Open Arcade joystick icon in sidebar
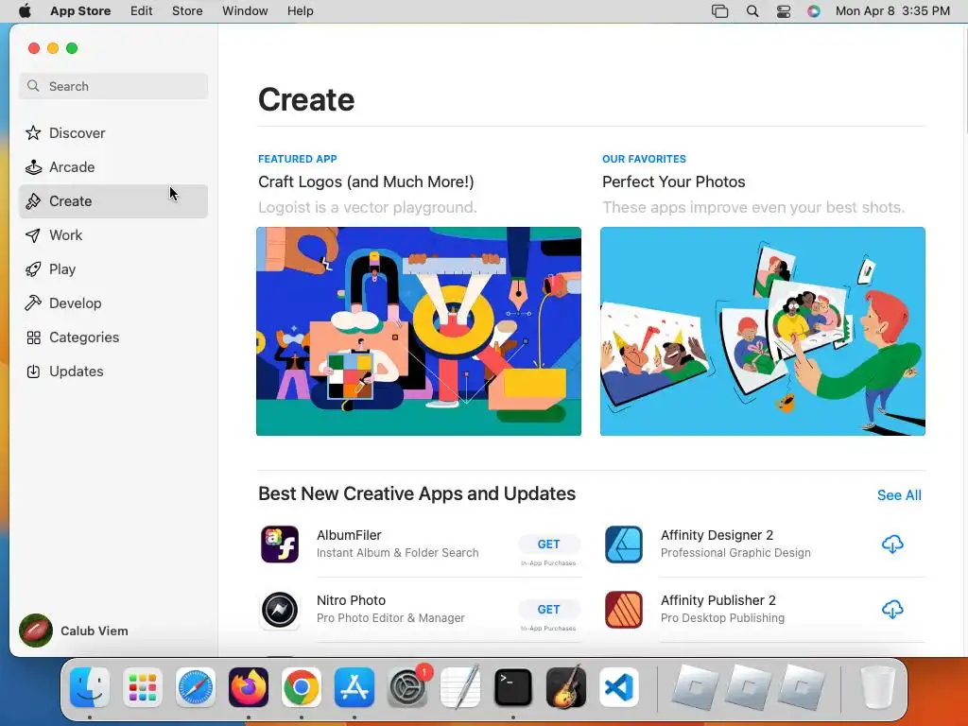This screenshot has width=968, height=726. coord(33,166)
